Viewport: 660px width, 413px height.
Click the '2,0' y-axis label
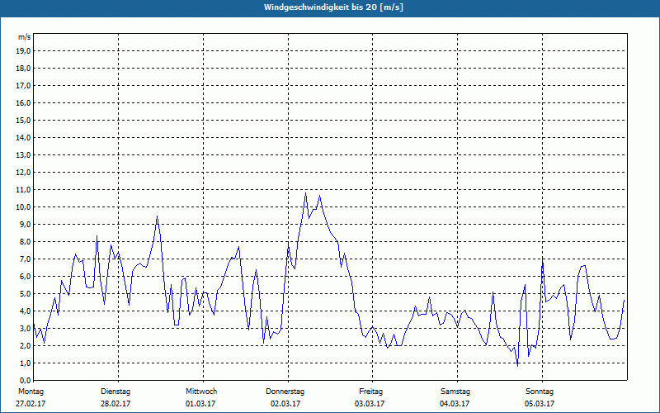[25, 345]
